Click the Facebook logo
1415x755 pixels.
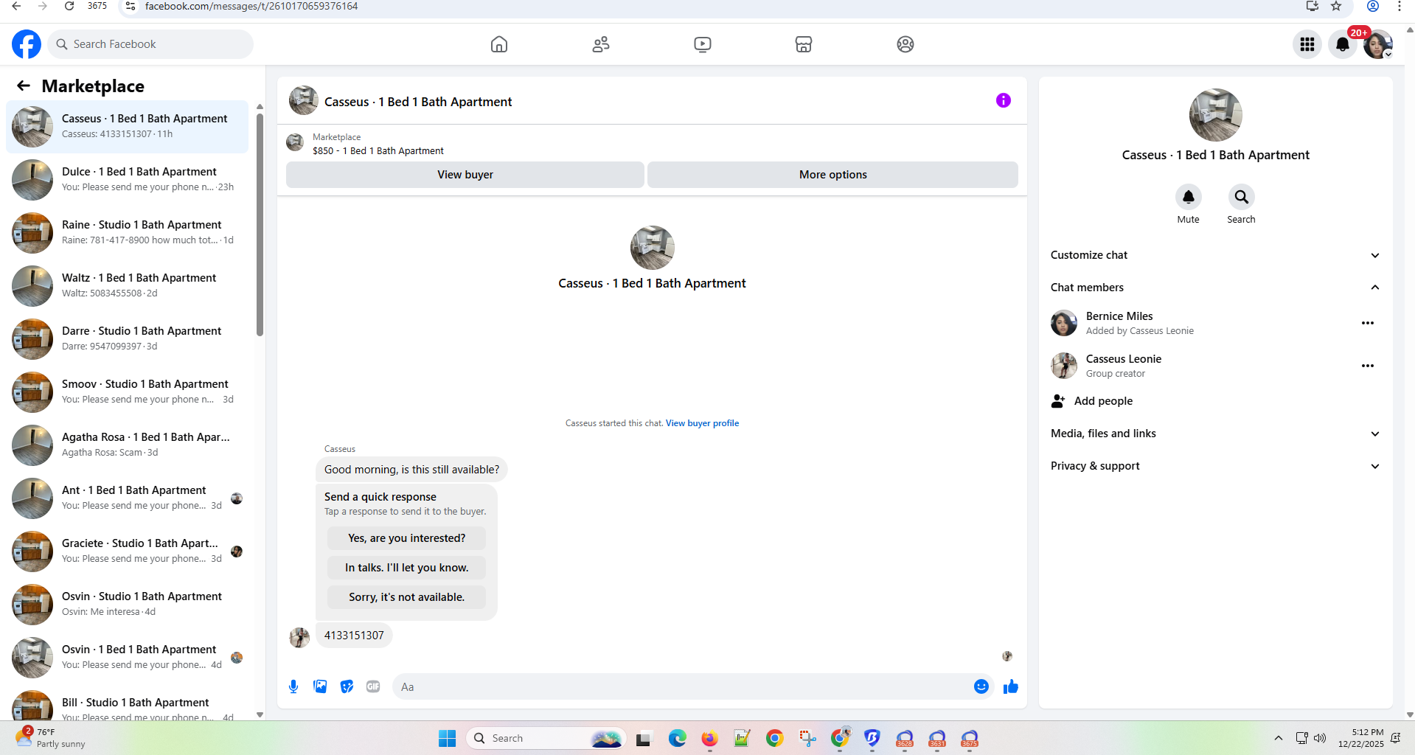point(27,44)
